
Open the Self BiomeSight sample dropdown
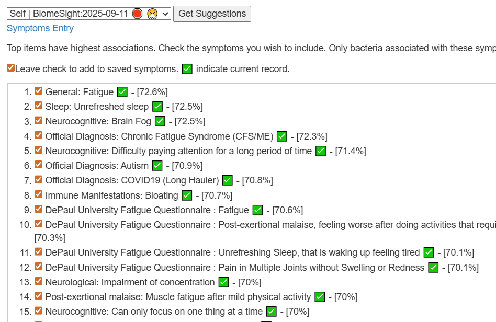pyautogui.click(x=89, y=14)
